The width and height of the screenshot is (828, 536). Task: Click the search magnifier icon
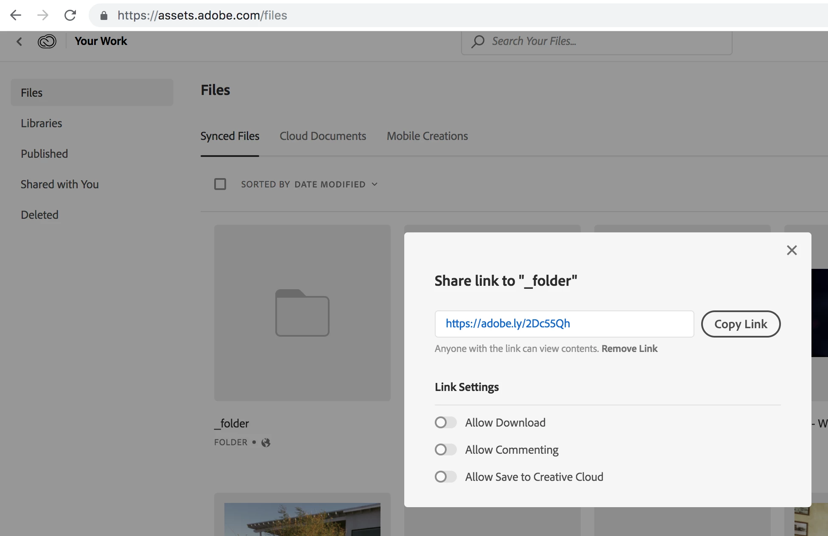(478, 41)
